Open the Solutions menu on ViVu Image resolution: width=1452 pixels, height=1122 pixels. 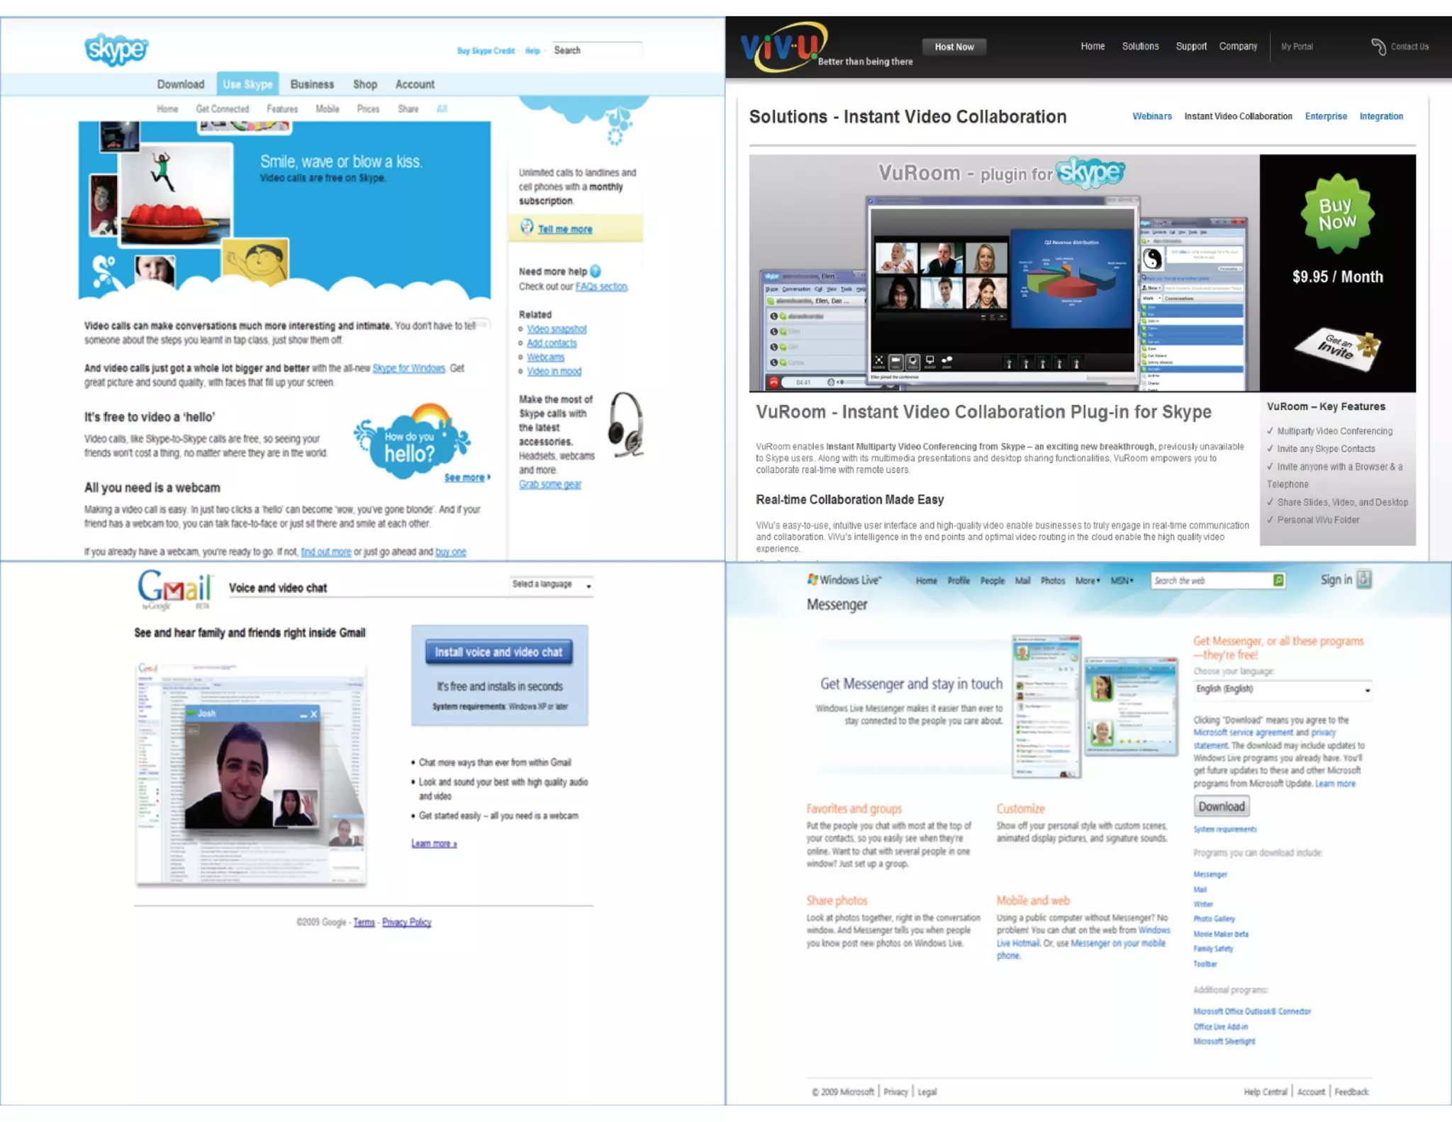click(x=1140, y=47)
